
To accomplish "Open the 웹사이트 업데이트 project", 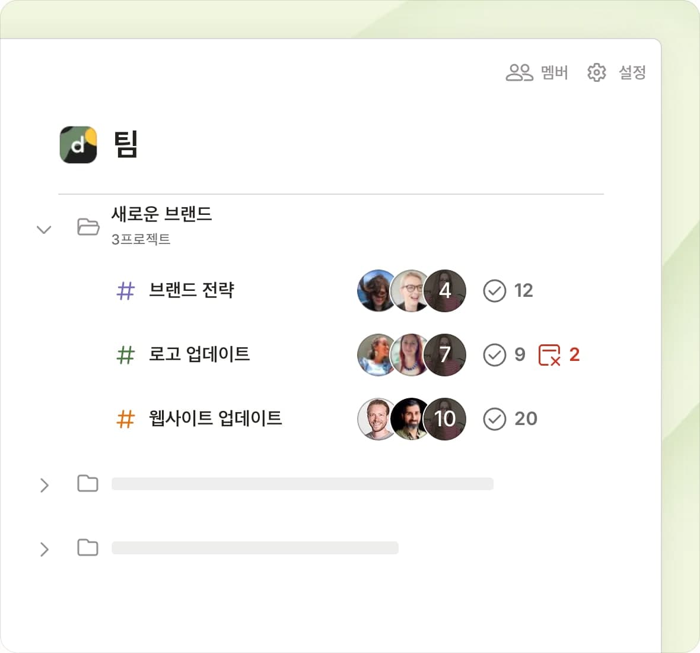I will click(215, 419).
